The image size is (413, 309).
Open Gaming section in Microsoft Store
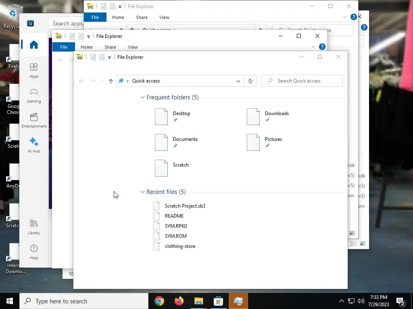tap(34, 95)
